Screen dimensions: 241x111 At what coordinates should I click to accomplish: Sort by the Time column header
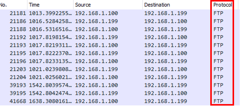[x=50, y=5]
